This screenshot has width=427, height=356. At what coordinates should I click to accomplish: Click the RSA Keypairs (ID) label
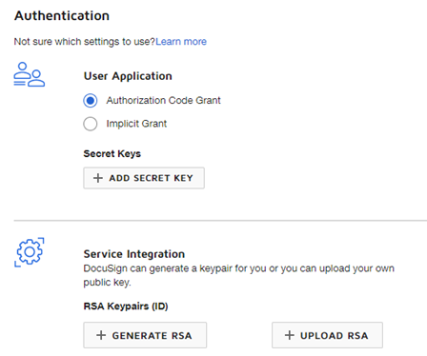tap(126, 307)
